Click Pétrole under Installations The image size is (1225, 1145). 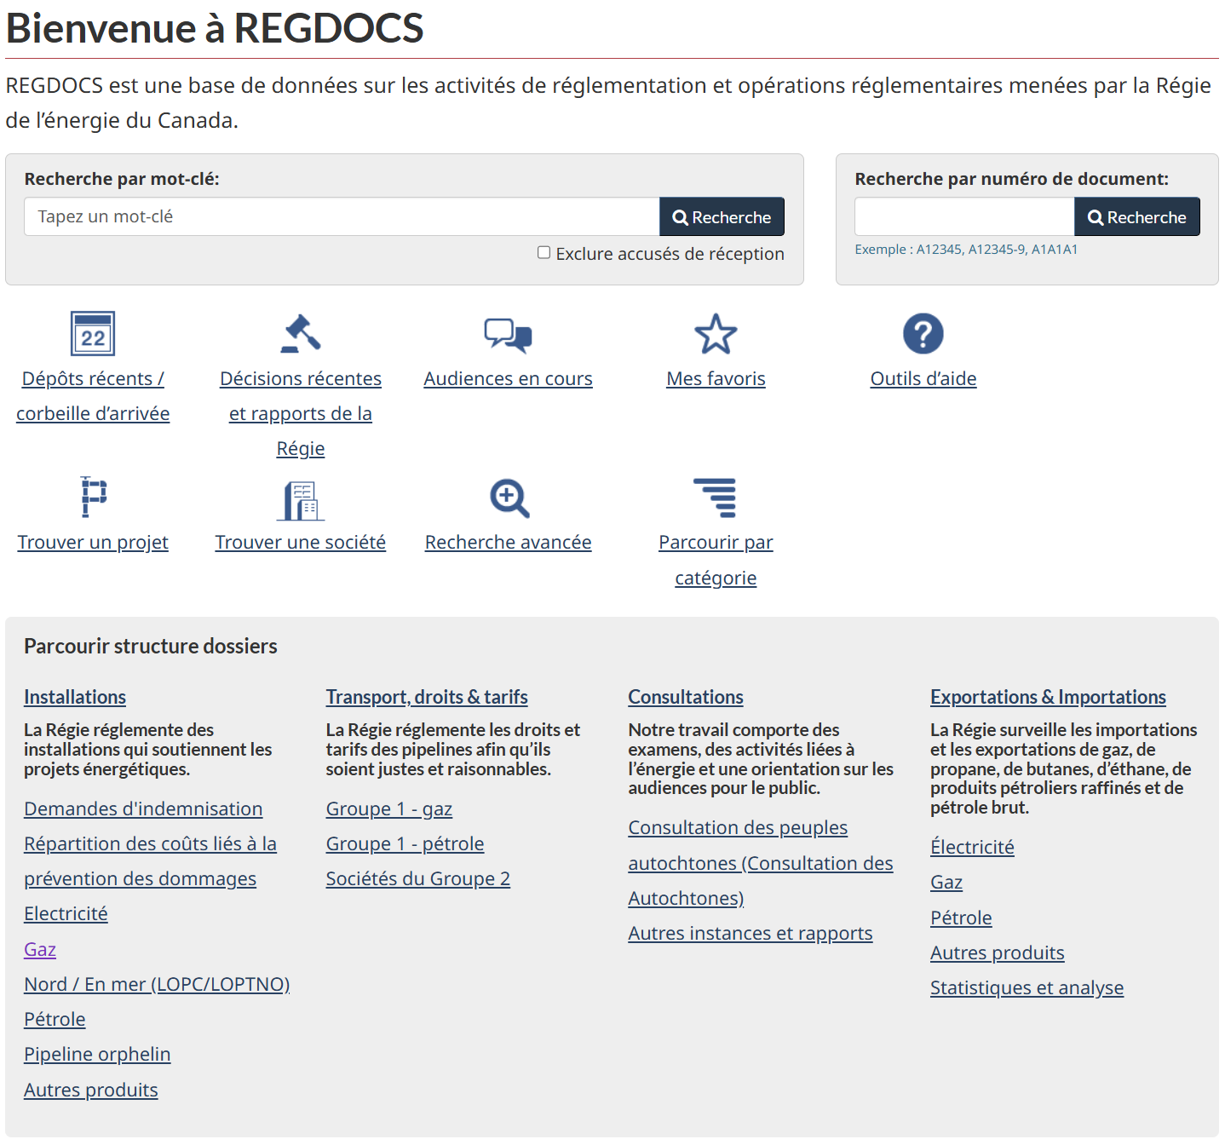point(55,1019)
